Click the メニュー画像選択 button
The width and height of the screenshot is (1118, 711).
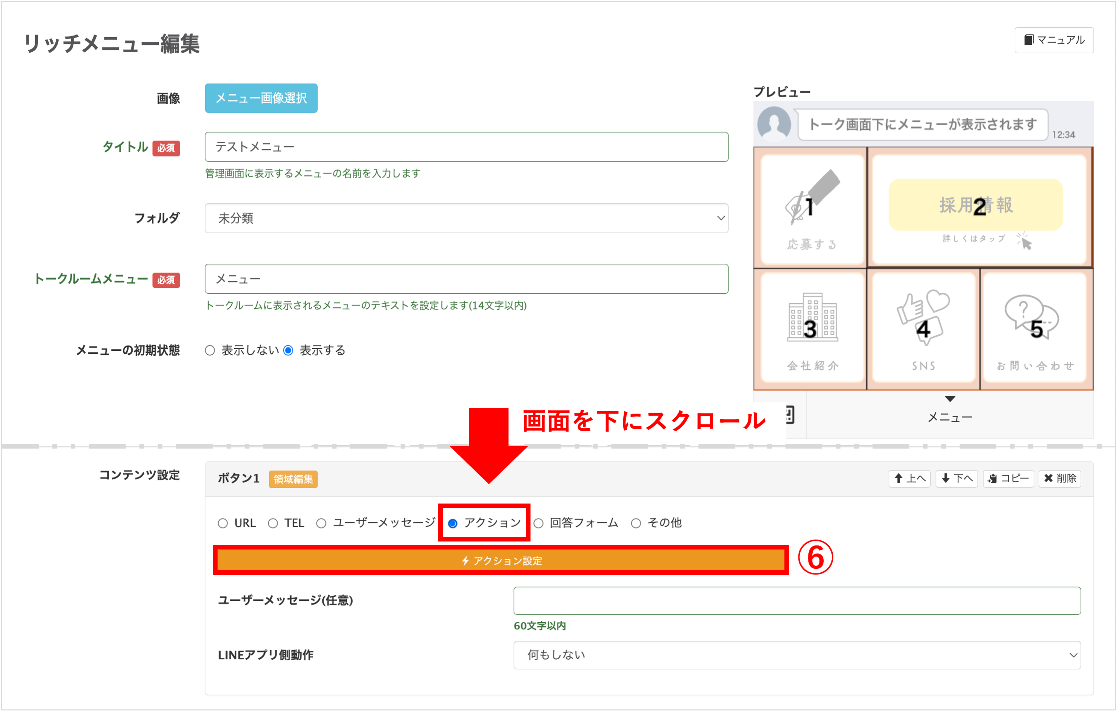click(261, 98)
